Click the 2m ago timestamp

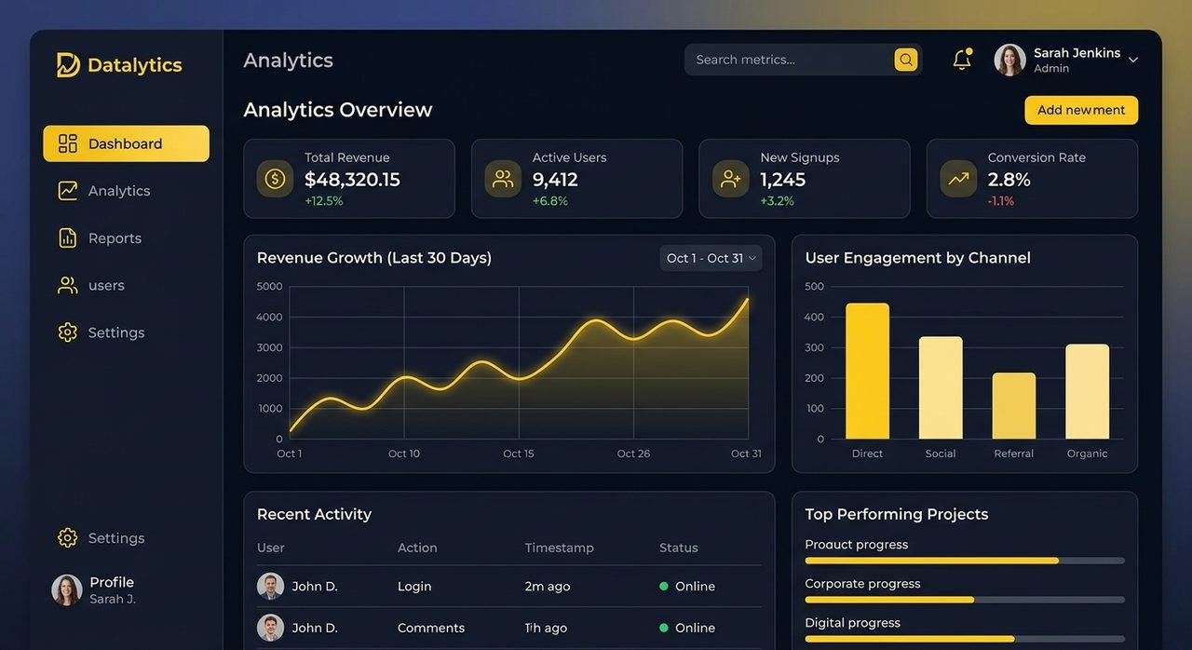pyautogui.click(x=548, y=587)
